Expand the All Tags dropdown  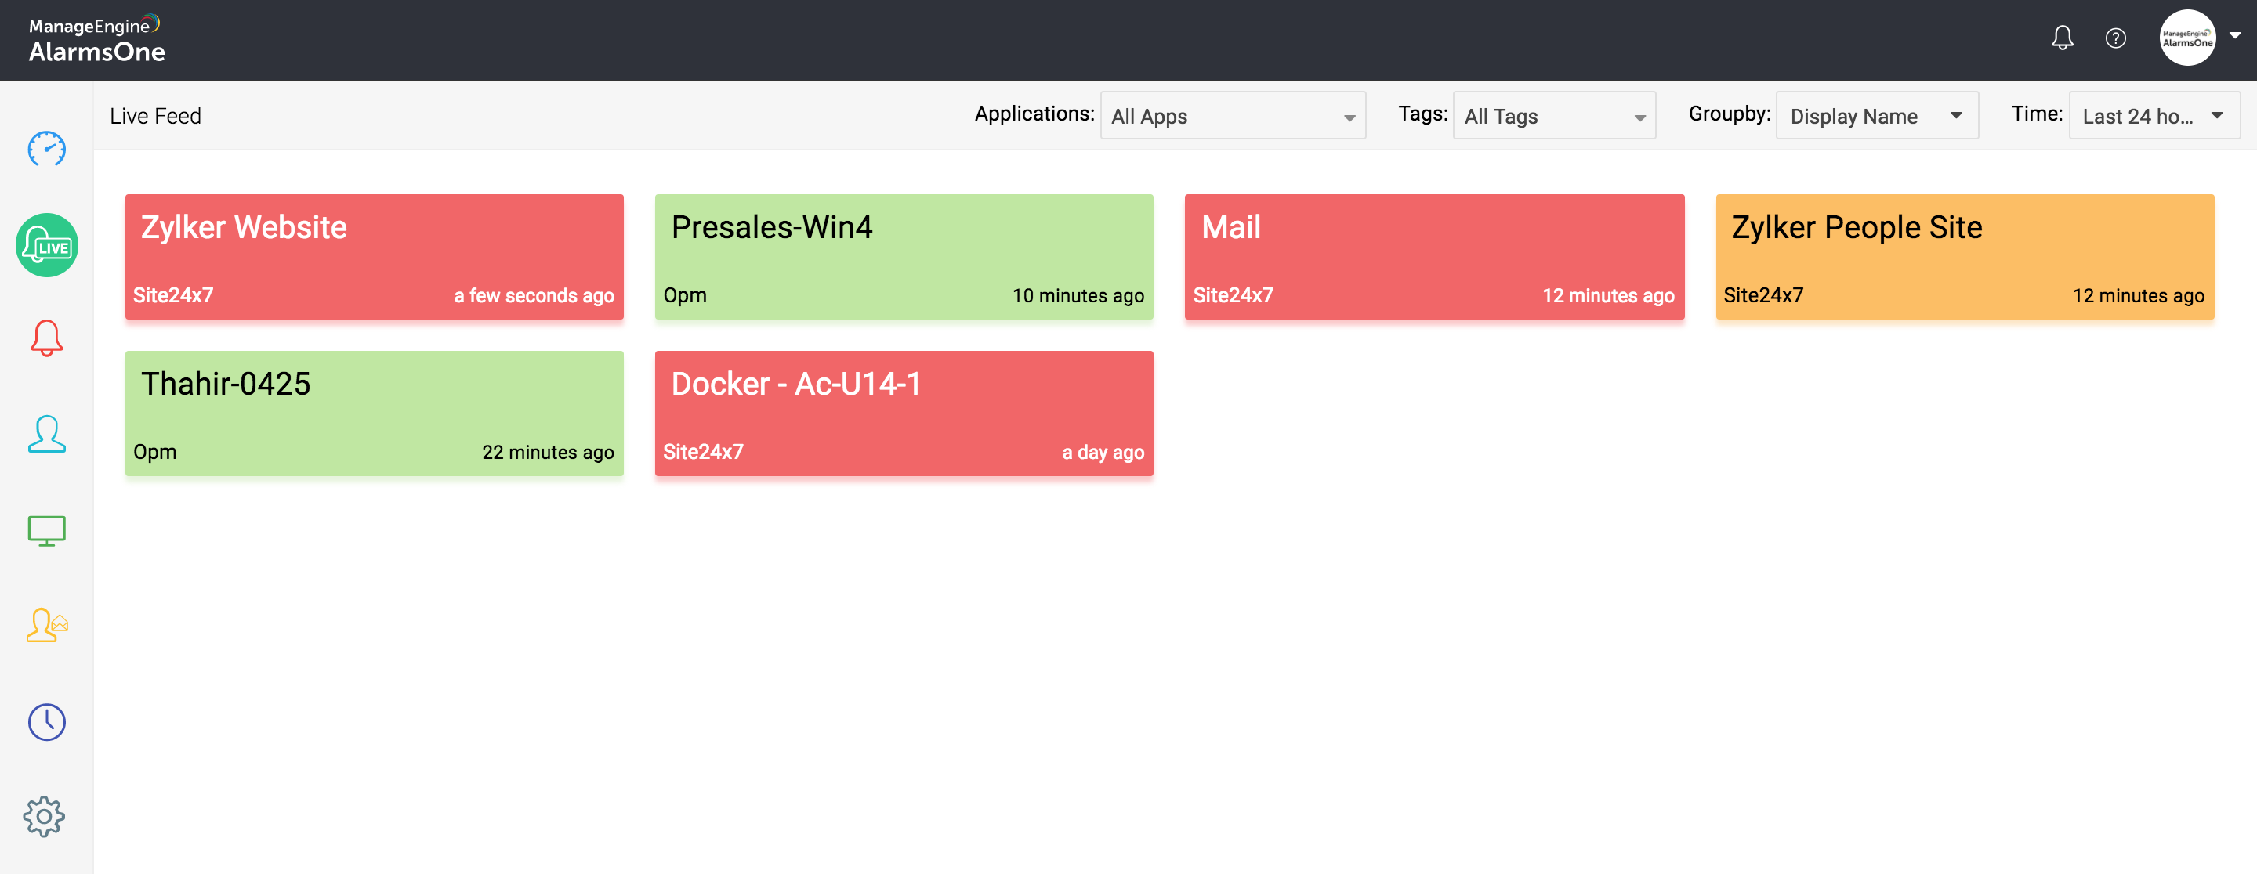(1553, 114)
